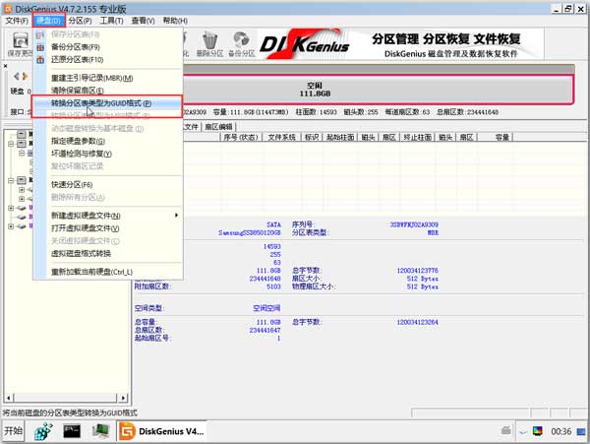This screenshot has height=444, width=590.
Task: Click the disk tree scrollbar right arrow
Action: 123,398
